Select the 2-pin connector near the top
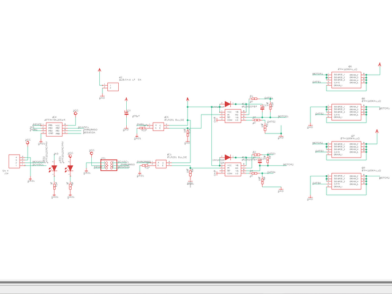Image resolution: width=392 pixels, height=294 pixels. pyautogui.click(x=112, y=87)
